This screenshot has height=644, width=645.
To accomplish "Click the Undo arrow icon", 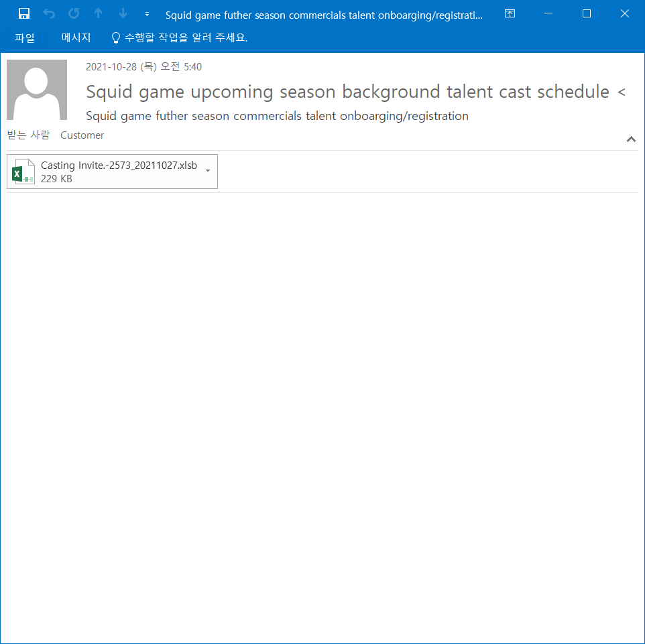I will [49, 13].
